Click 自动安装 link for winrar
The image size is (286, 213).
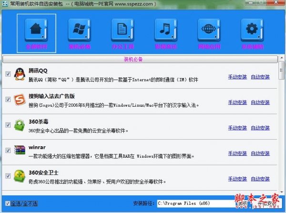tap(260, 153)
